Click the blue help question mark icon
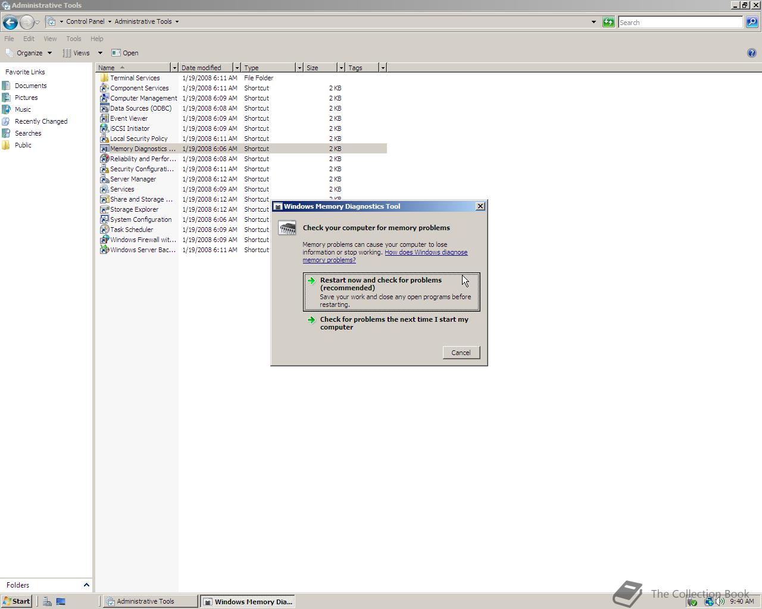This screenshot has height=609, width=762. pos(751,53)
